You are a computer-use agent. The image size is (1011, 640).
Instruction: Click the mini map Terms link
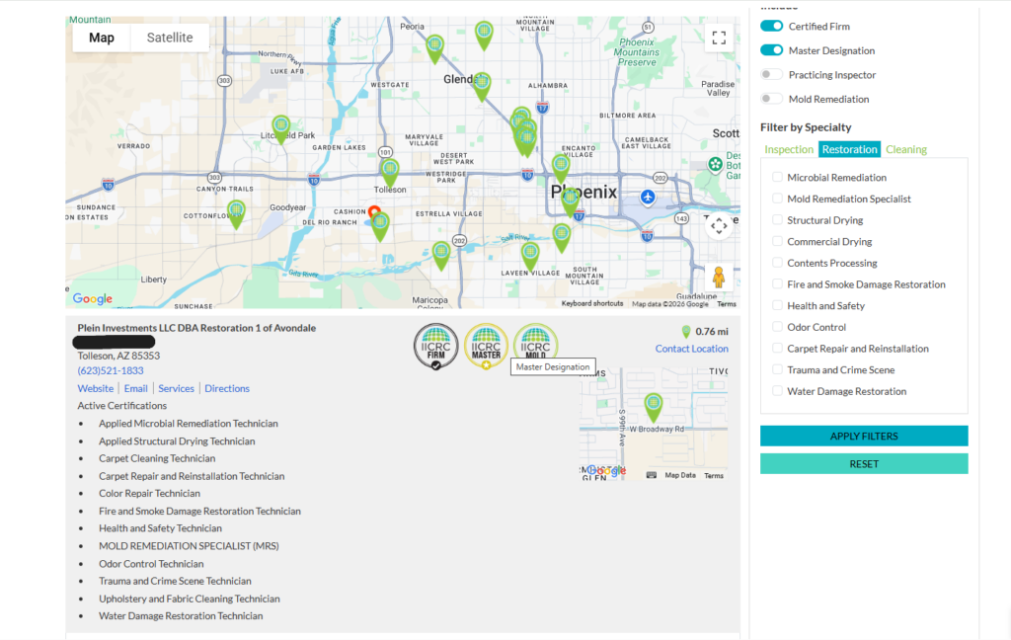(713, 475)
